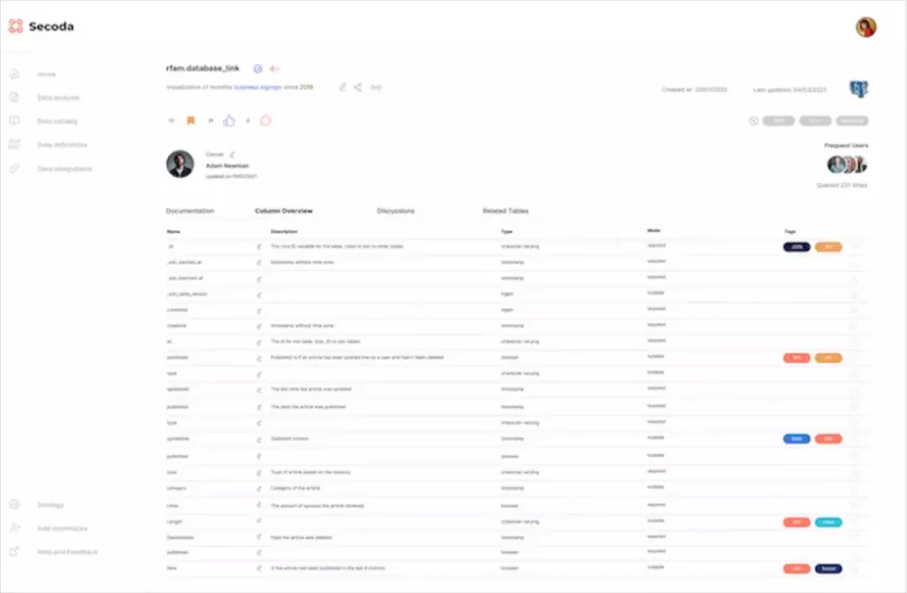Open Data analysis in the sidebar
This screenshot has height=593, width=907.
pyautogui.click(x=58, y=97)
